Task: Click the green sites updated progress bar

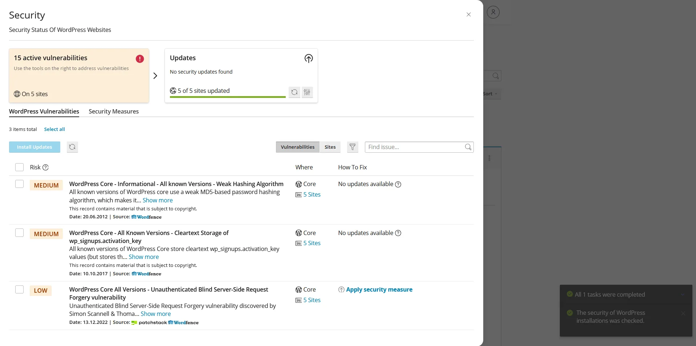Action: tap(228, 97)
